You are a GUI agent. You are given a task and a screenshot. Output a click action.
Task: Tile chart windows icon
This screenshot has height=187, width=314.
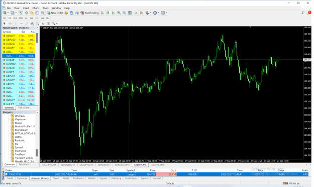[130, 13]
